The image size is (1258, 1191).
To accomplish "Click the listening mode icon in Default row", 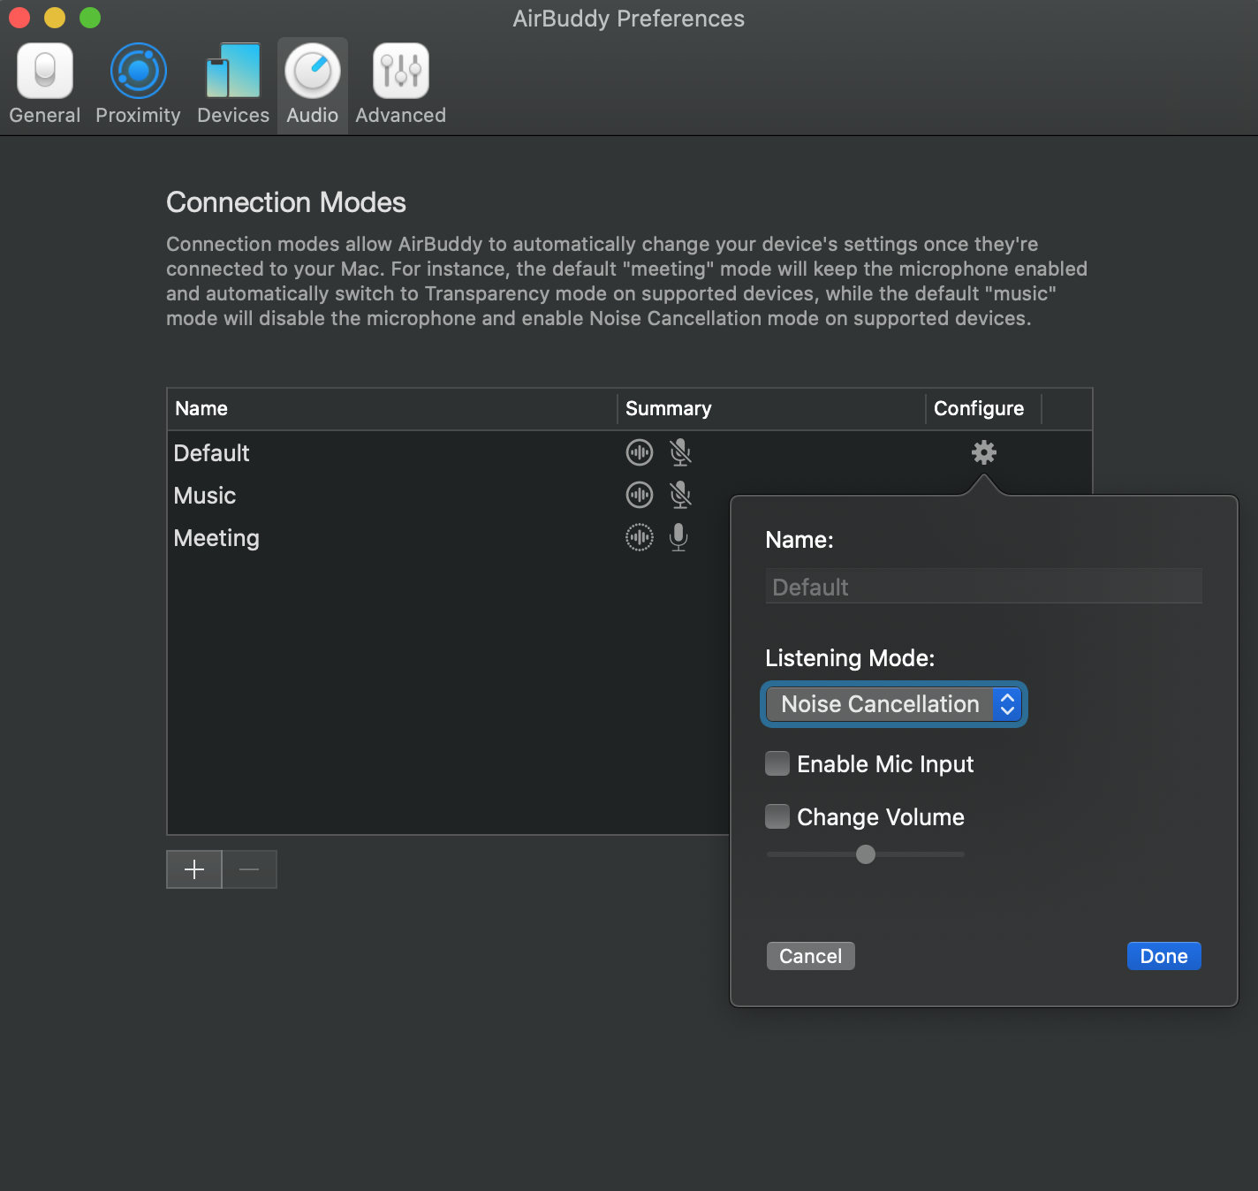I will coord(640,452).
